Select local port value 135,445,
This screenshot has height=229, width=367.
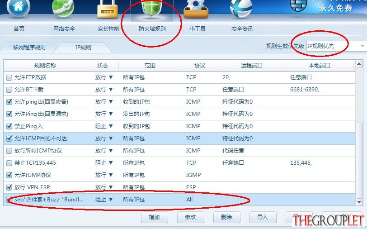301,163
